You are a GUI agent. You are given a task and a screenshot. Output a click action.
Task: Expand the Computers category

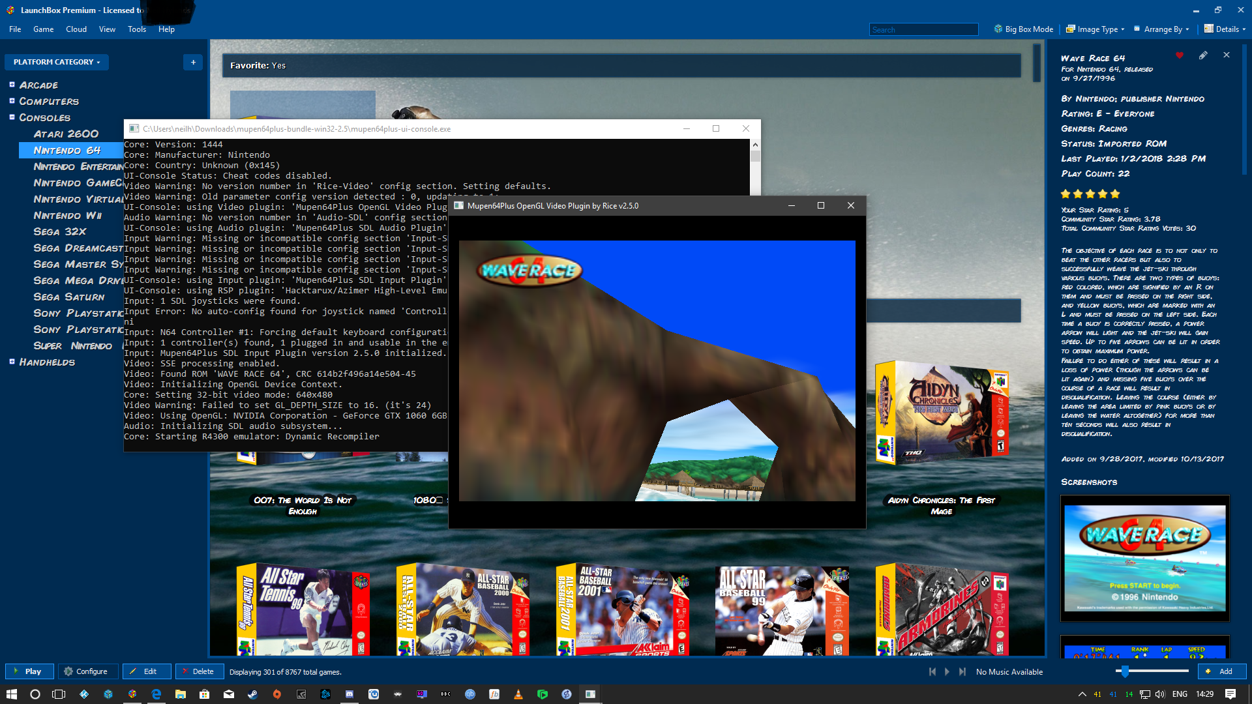(12, 101)
